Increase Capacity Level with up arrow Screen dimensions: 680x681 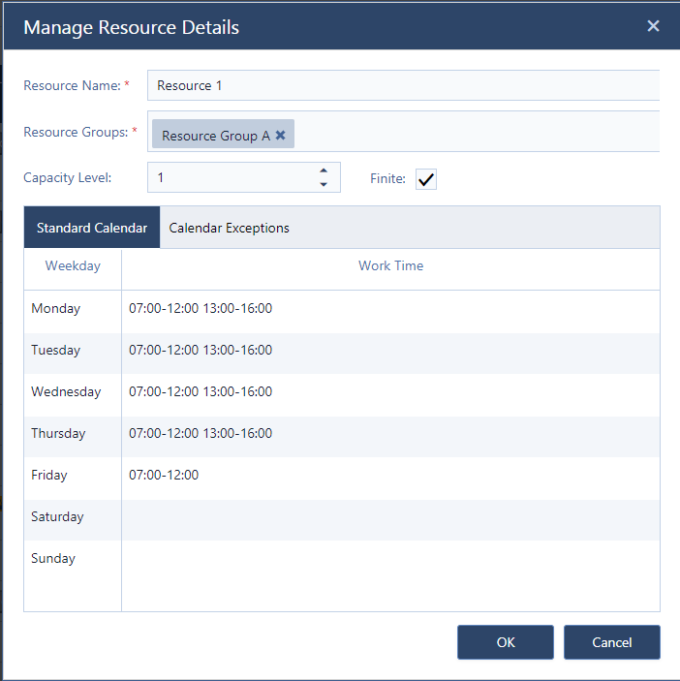[324, 170]
